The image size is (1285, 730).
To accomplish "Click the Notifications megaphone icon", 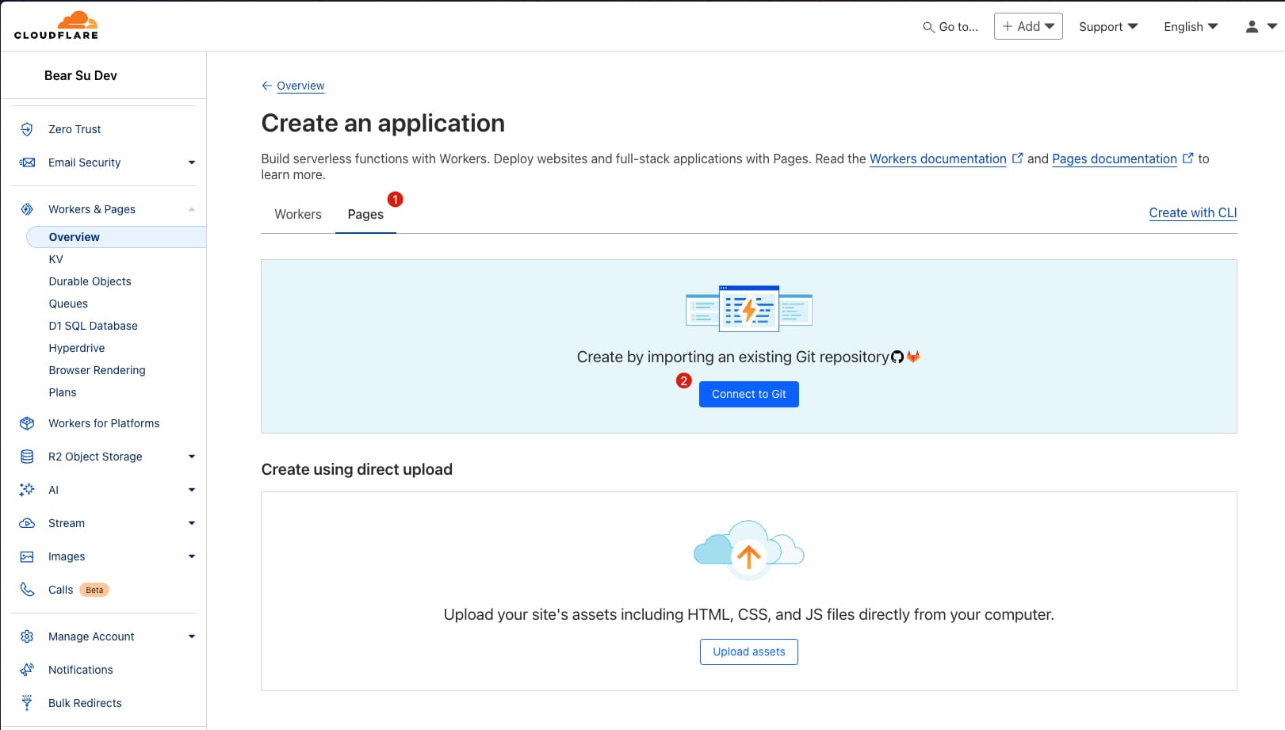I will (x=27, y=670).
